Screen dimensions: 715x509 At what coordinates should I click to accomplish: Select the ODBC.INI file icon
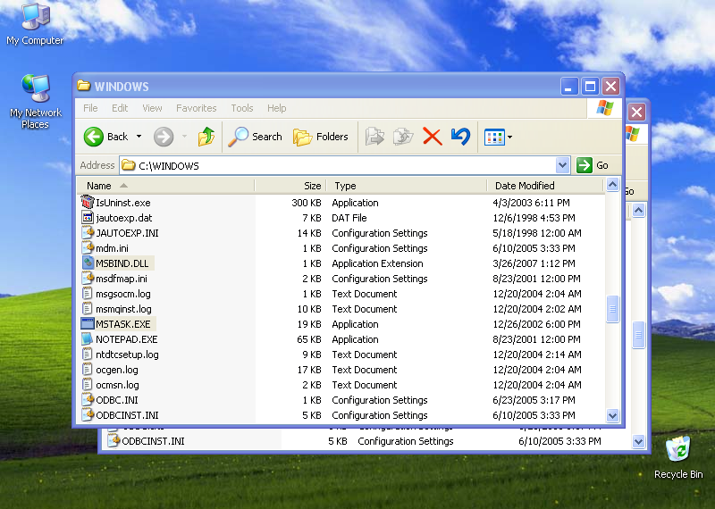(87, 400)
